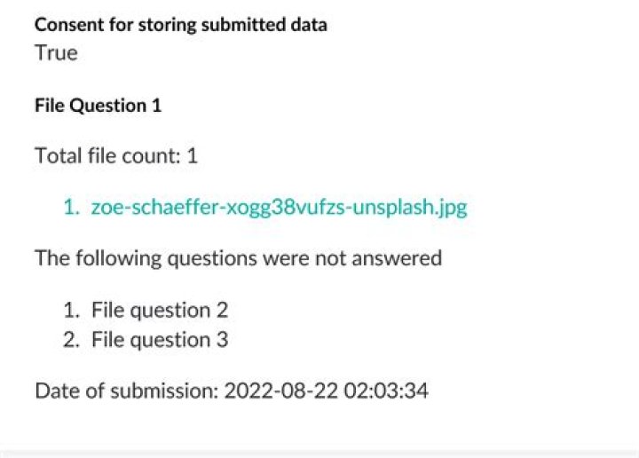
Task: Click list number 1 before File question 2
Action: pyautogui.click(x=71, y=310)
